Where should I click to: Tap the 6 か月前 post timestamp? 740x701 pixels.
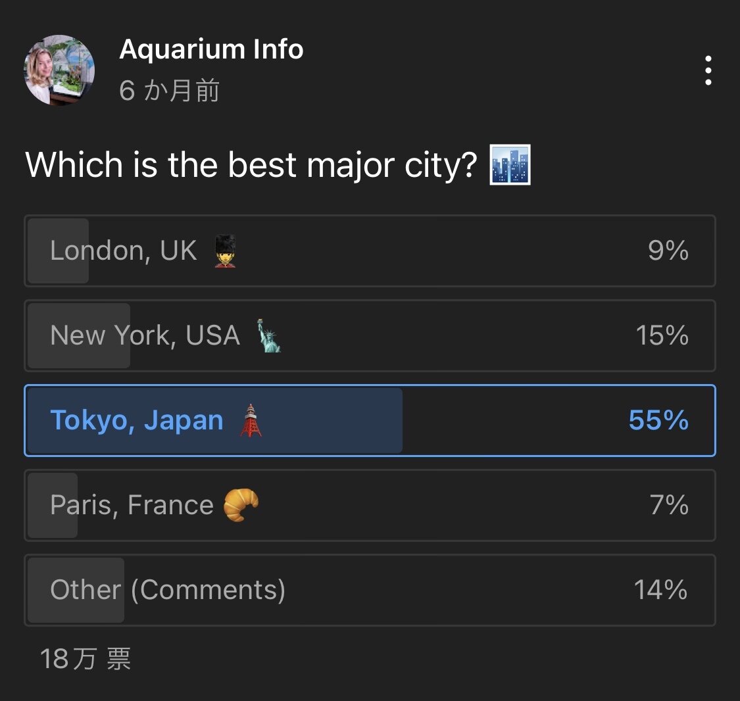[x=170, y=90]
